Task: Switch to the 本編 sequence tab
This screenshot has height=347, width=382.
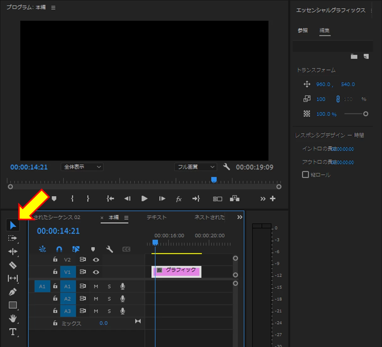Action: tap(114, 217)
